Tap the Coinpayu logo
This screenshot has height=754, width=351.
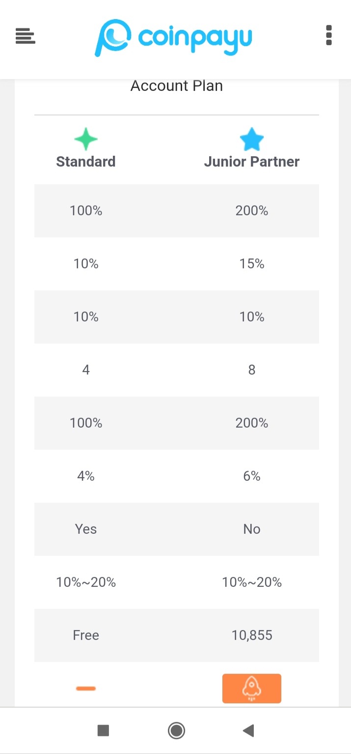(173, 38)
